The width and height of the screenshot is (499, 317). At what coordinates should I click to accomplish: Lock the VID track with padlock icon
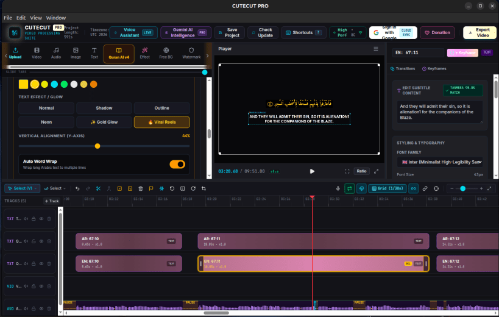pyautogui.click(x=34, y=286)
